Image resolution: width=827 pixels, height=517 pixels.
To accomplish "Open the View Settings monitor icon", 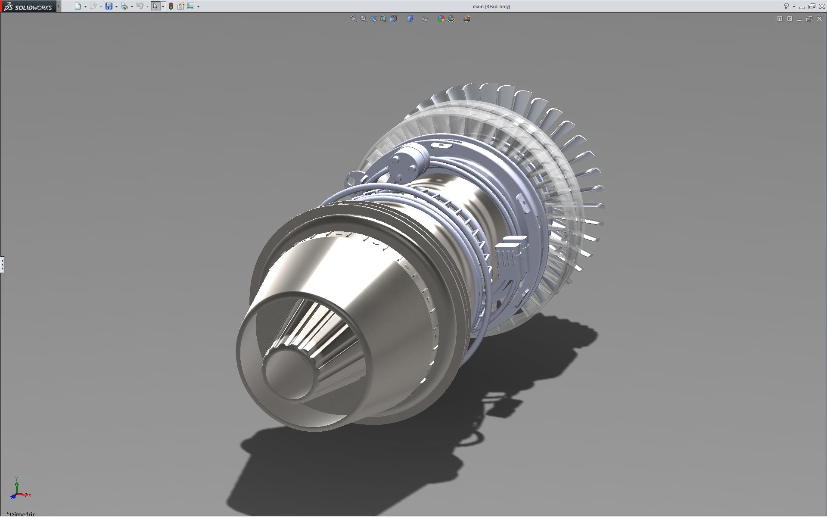I will [466, 19].
